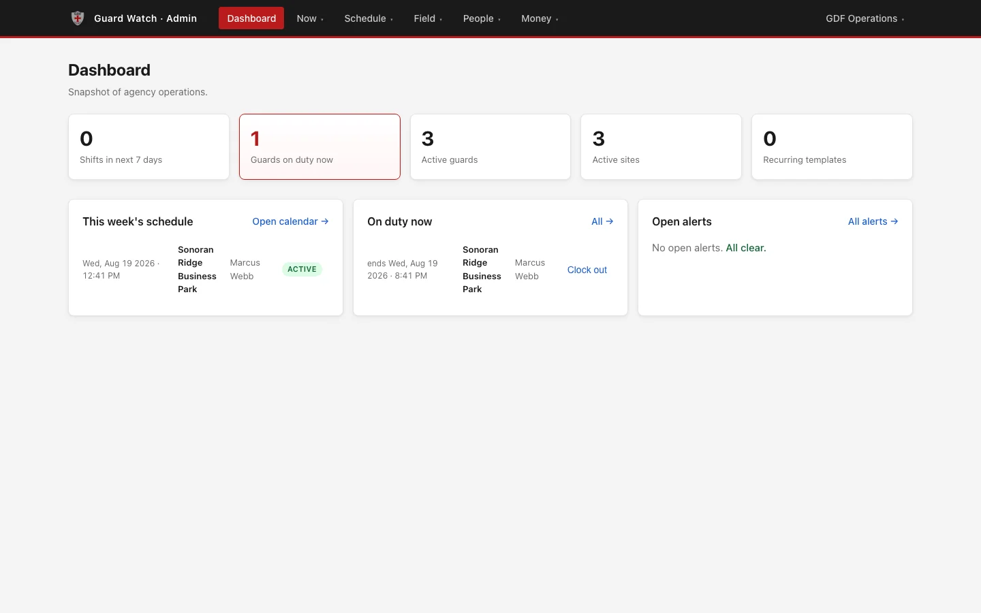Open the Recurring templates stat card
Screen dimensions: 981x613
tap(832, 147)
